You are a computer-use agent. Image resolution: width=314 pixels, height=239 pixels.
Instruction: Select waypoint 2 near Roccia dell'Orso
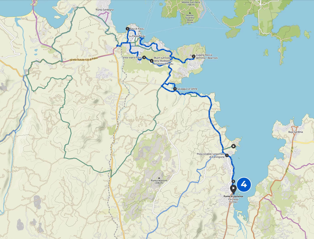click(193, 56)
